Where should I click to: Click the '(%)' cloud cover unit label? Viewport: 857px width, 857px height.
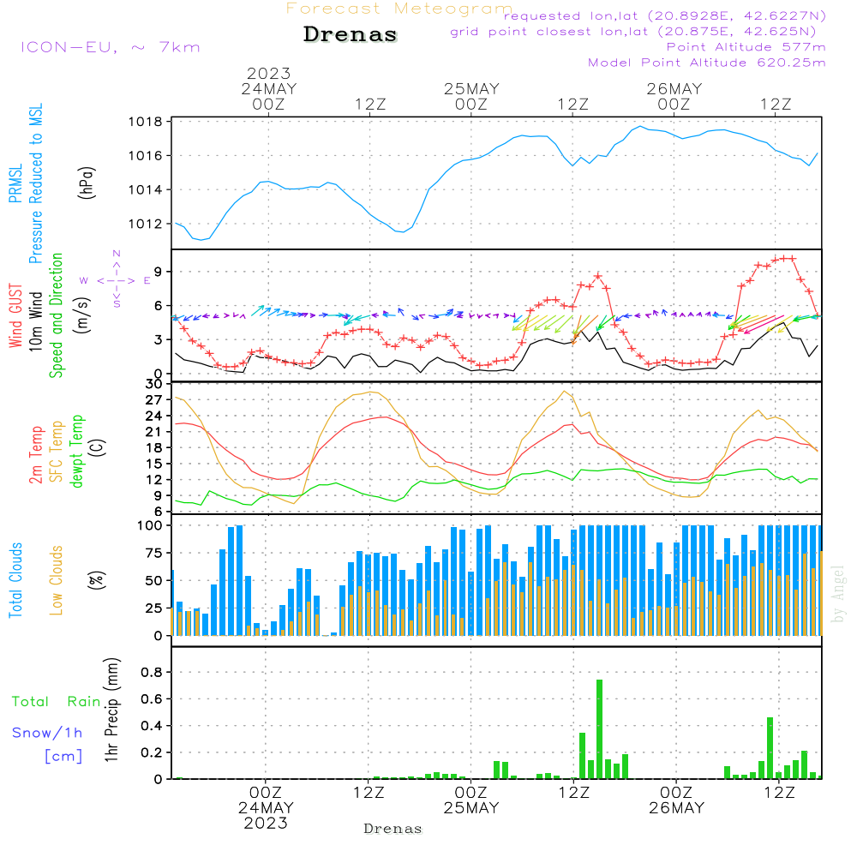click(x=96, y=580)
